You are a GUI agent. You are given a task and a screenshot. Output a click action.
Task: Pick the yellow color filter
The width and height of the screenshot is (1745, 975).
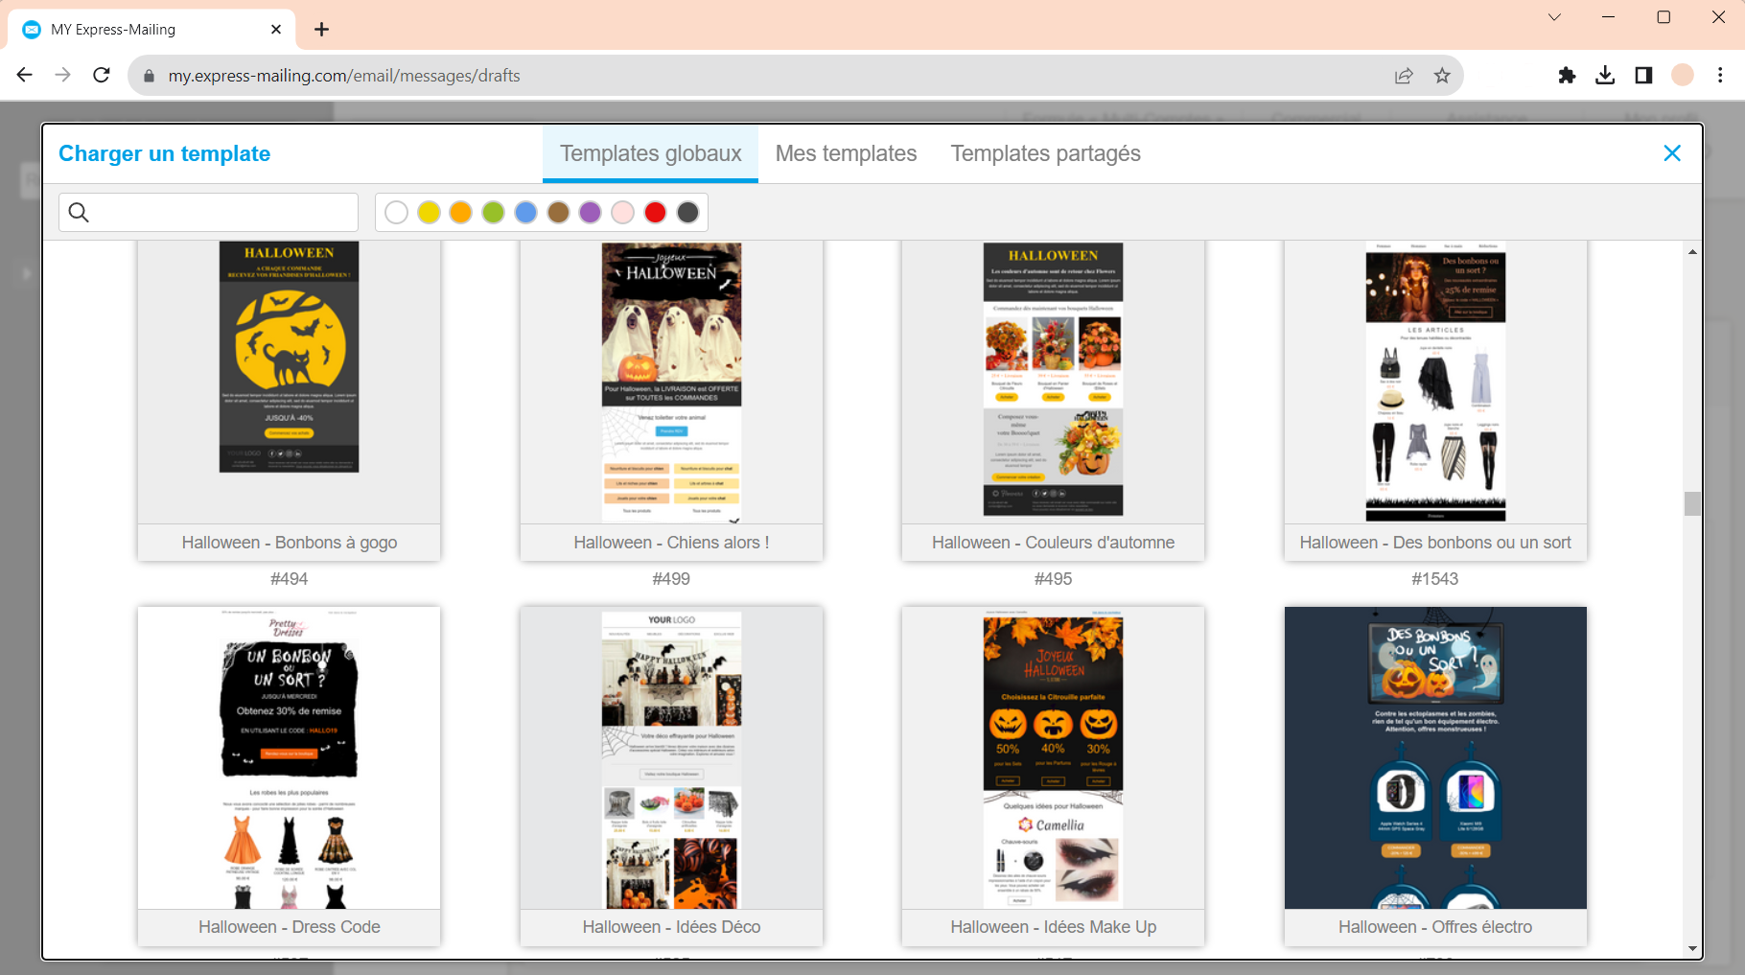429,213
